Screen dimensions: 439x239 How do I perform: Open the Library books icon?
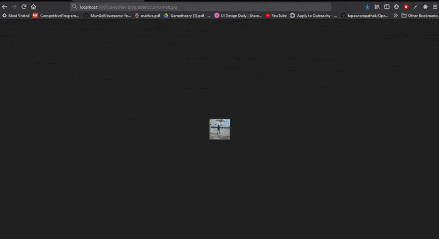377,7
